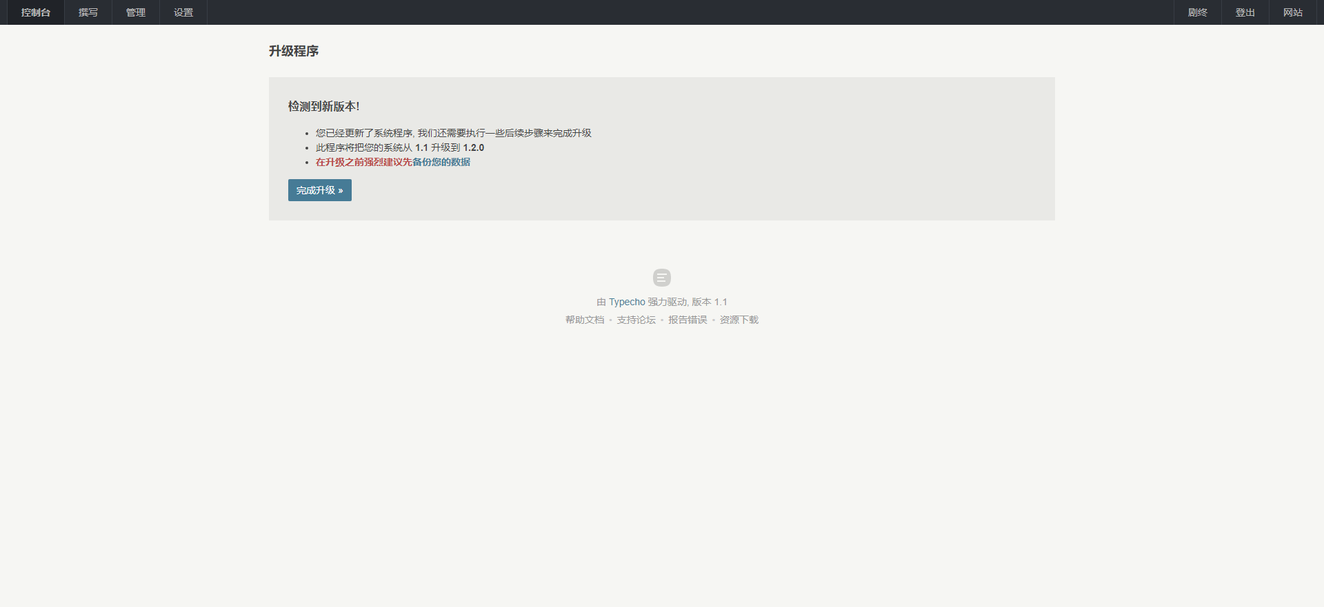The image size is (1324, 607).
Task: Open 资源下载 resources download link
Action: [x=739, y=320]
